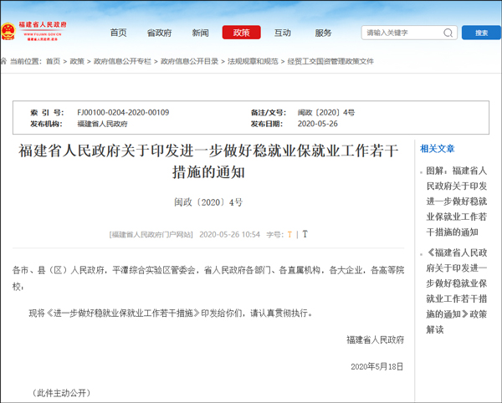The width and height of the screenshot is (502, 403).
Task: Click the 发布机构 label
Action: (46, 124)
